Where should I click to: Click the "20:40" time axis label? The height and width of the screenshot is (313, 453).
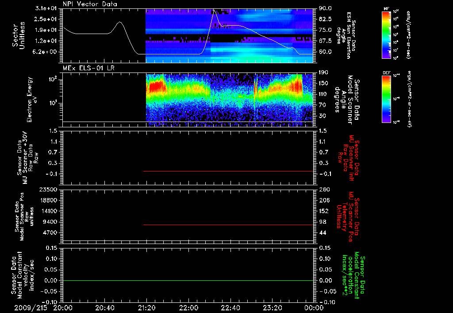[104, 308]
